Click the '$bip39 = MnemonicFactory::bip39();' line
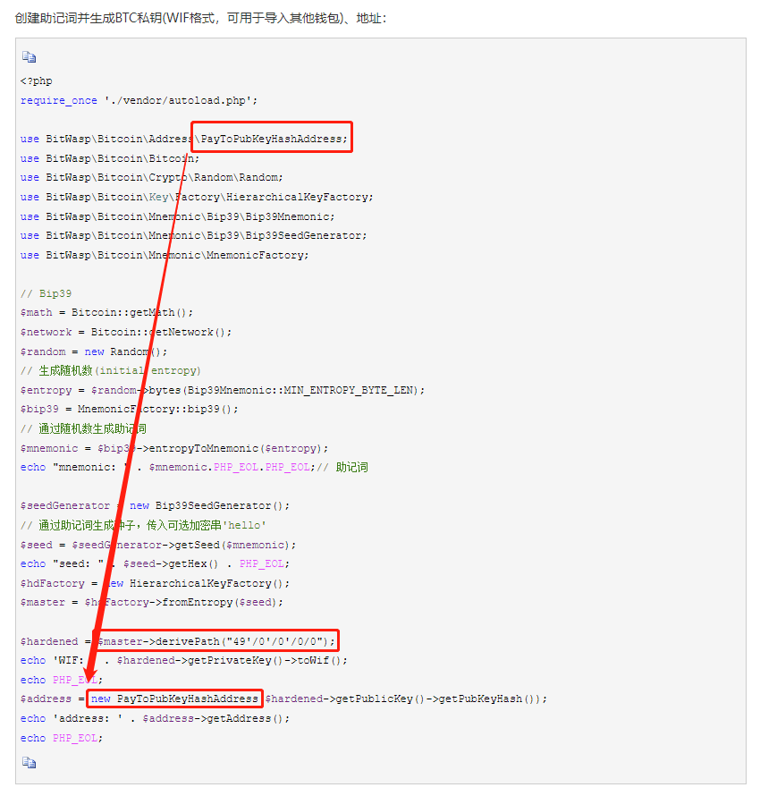The image size is (760, 796). tap(130, 409)
